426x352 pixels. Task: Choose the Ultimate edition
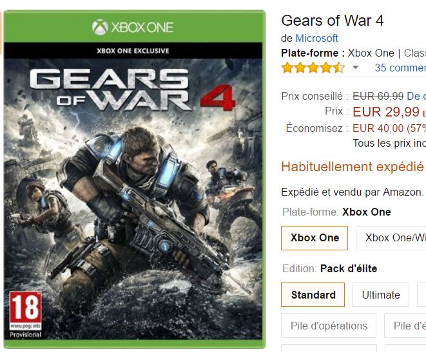click(x=381, y=295)
